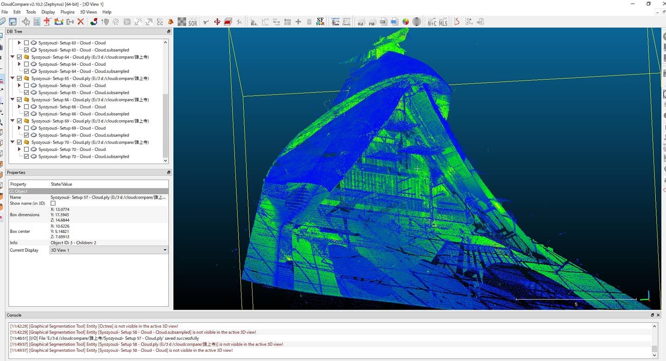The height and width of the screenshot is (361, 666).
Task: Collapse the Setup 65 Cloud.ply folder
Action: coord(12,79)
